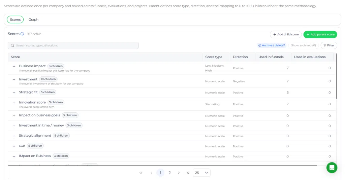Go to previous page arrow

tap(151, 173)
